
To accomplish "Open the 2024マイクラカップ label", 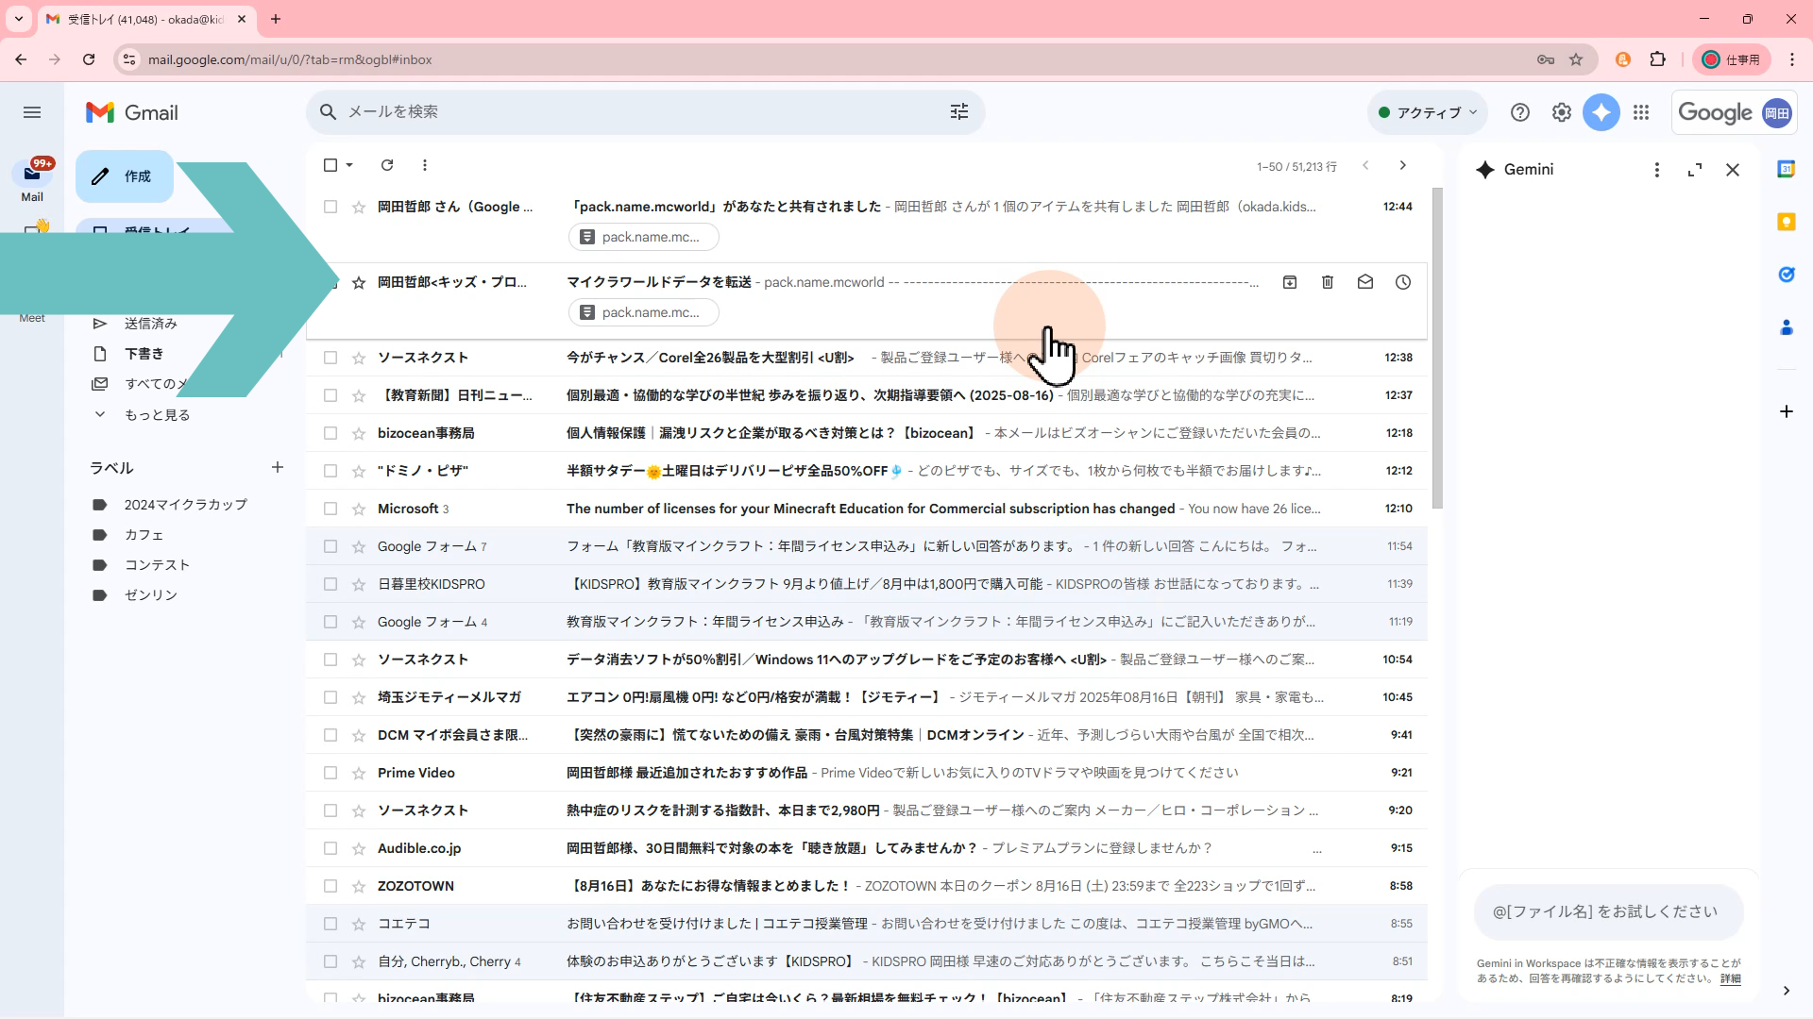I will click(x=185, y=505).
